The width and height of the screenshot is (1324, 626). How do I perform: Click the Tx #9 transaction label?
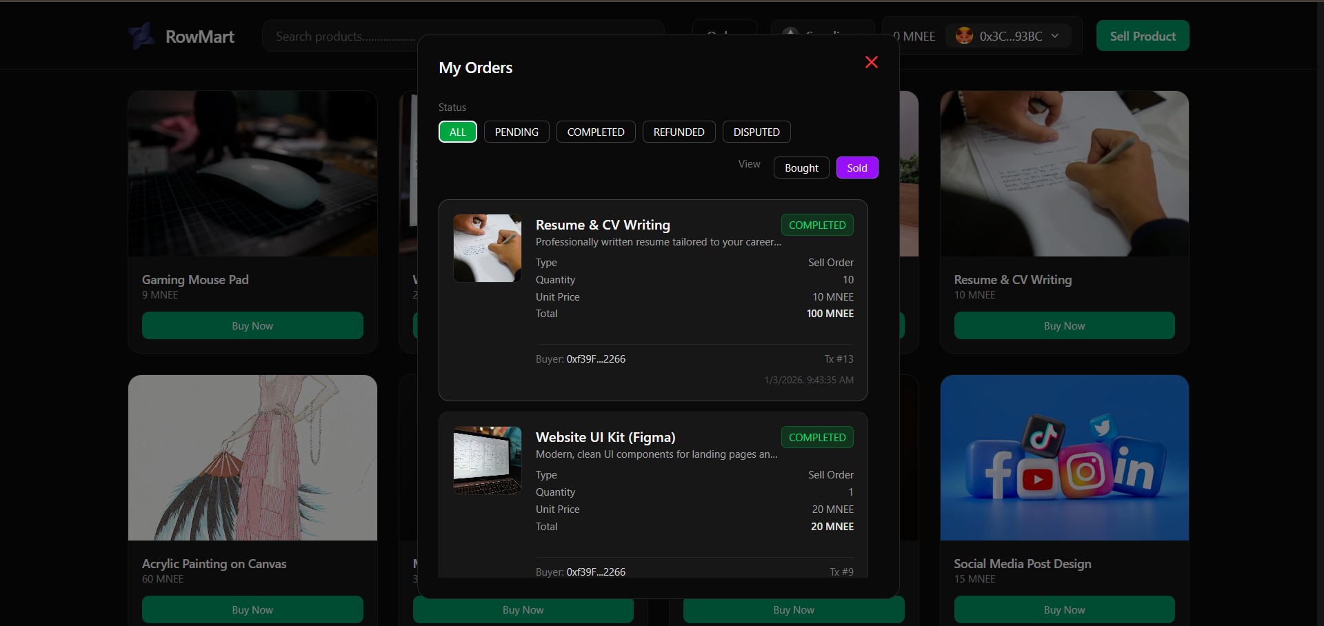[841, 572]
